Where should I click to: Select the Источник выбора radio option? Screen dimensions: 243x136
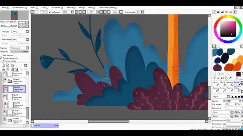click(x=1, y=61)
